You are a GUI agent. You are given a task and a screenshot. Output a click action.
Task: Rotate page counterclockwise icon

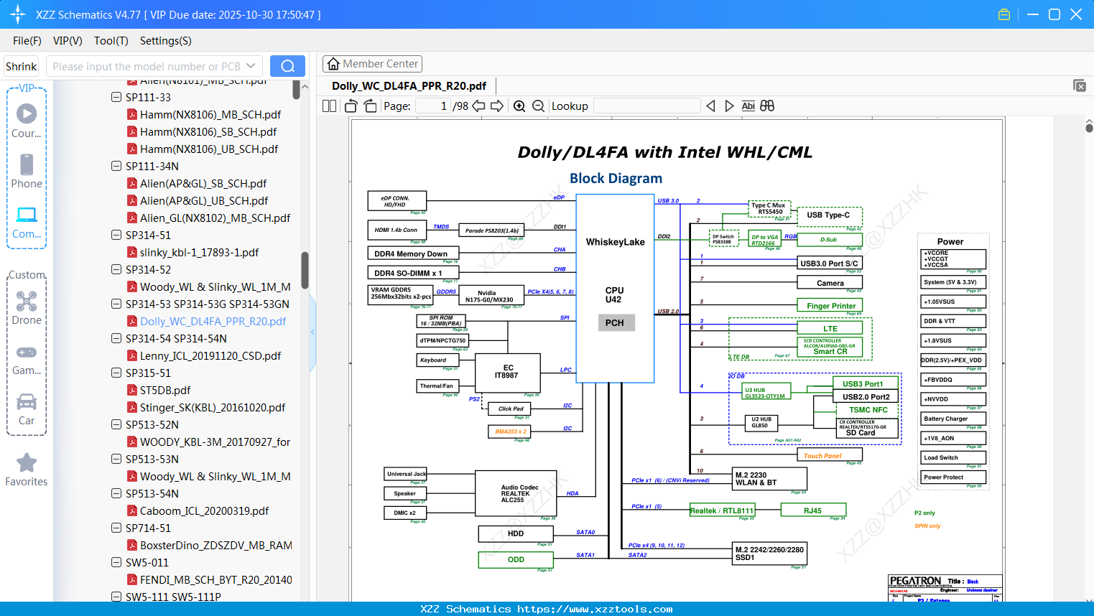[351, 106]
